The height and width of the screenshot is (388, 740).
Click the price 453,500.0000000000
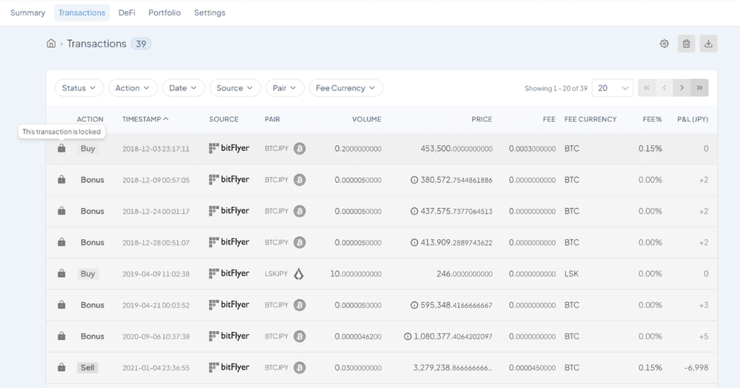[457, 149]
